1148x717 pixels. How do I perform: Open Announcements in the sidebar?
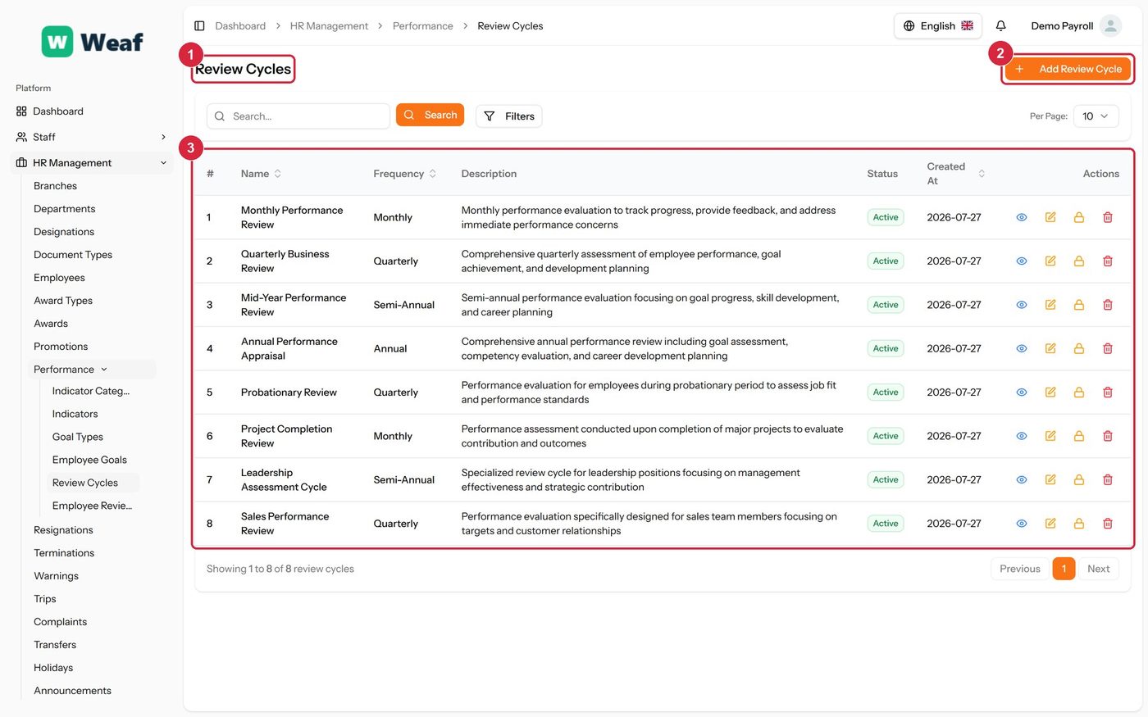(x=72, y=691)
